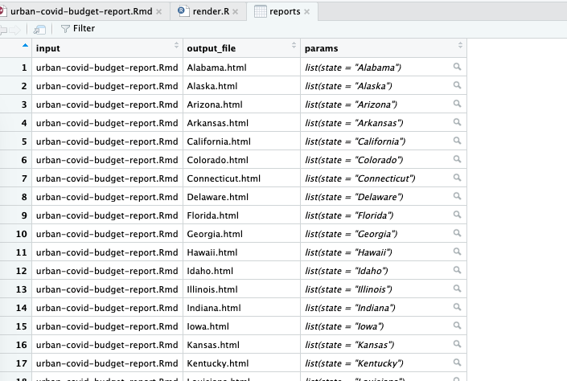Click the Colorado.html cell
567x381 pixels.
(241, 160)
